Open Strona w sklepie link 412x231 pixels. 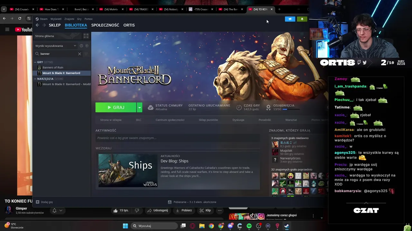click(x=111, y=120)
